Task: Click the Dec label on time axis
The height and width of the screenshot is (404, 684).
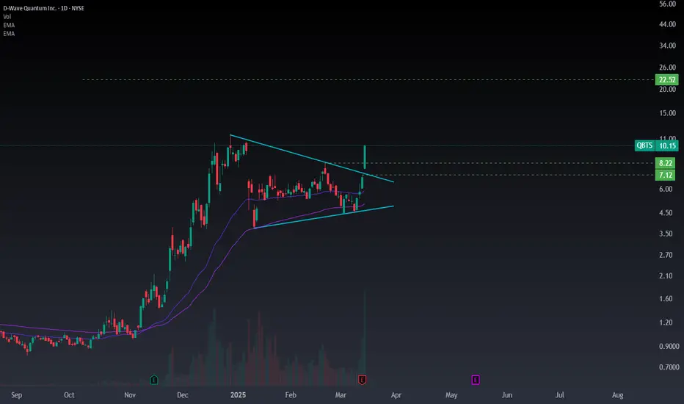Action: tap(182, 395)
